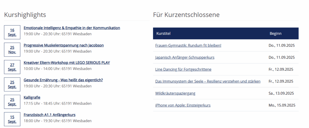Open iPhone von Apple: Einsteigerkurs link
Viewport: 309px width, 128px height.
[x=183, y=105]
